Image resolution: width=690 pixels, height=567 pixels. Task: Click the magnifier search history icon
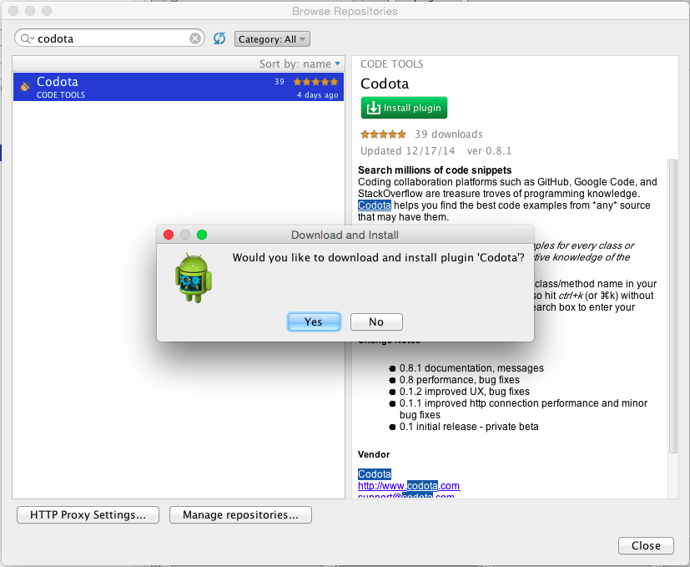(28, 38)
